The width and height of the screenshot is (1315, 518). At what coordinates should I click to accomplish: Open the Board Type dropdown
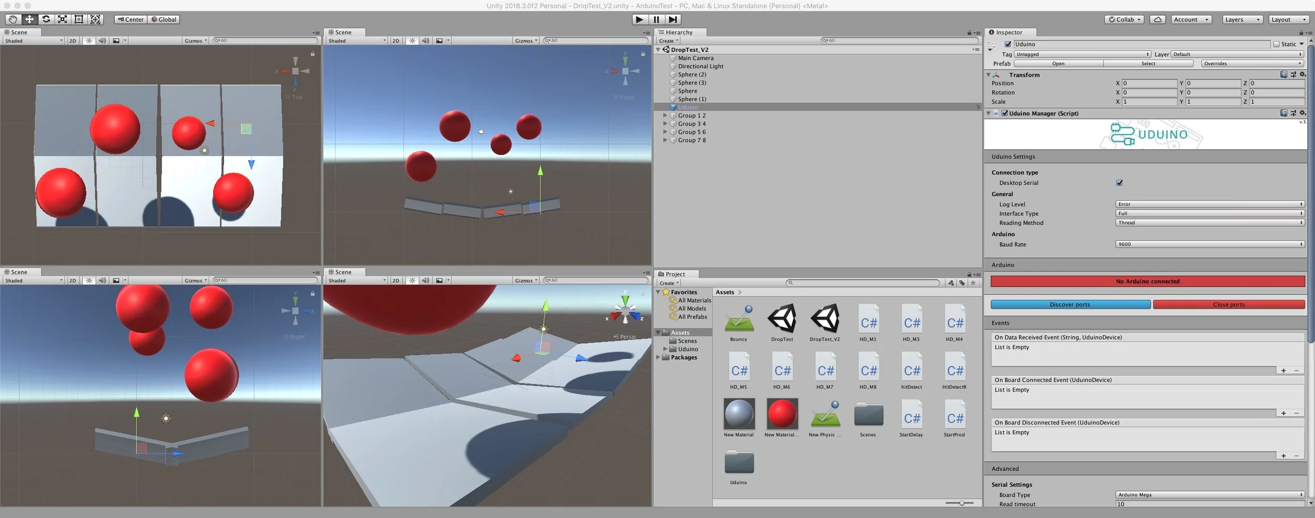click(x=1210, y=495)
